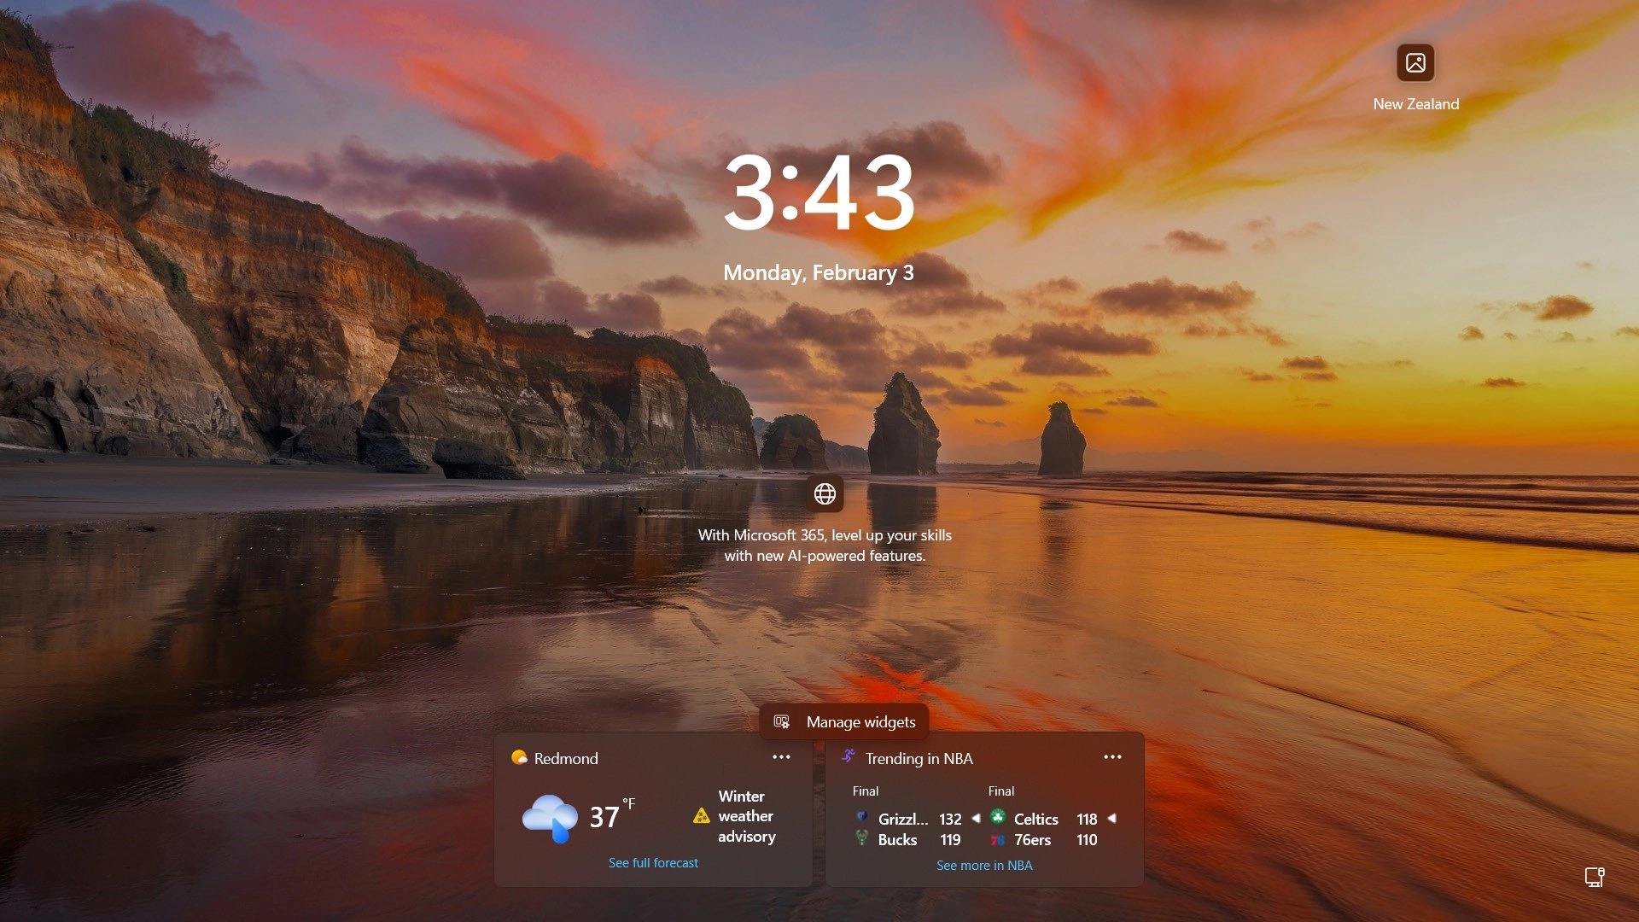Click Manage widgets button
The height and width of the screenshot is (922, 1639).
click(x=844, y=722)
